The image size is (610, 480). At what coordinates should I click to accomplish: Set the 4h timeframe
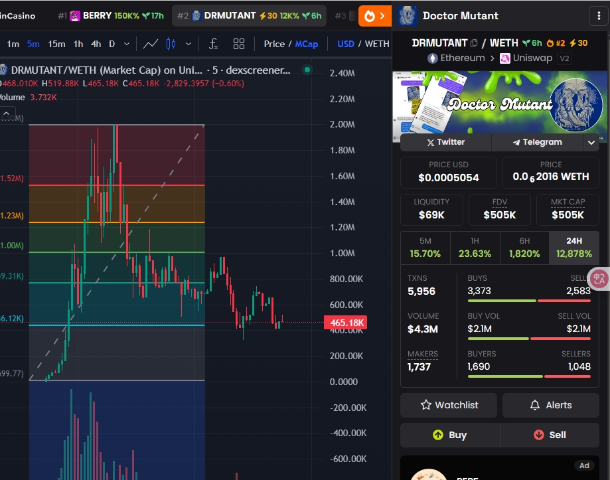96,44
